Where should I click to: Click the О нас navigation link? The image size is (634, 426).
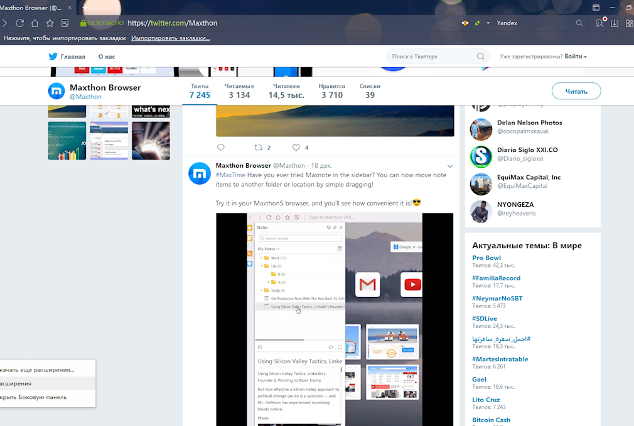tap(107, 57)
